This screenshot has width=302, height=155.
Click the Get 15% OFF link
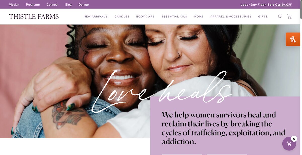pyautogui.click(x=283, y=5)
